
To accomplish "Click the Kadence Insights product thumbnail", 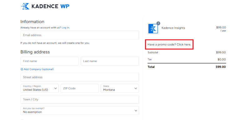I will click(153, 29).
